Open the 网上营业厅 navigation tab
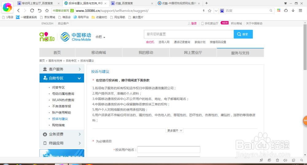 (x=193, y=53)
